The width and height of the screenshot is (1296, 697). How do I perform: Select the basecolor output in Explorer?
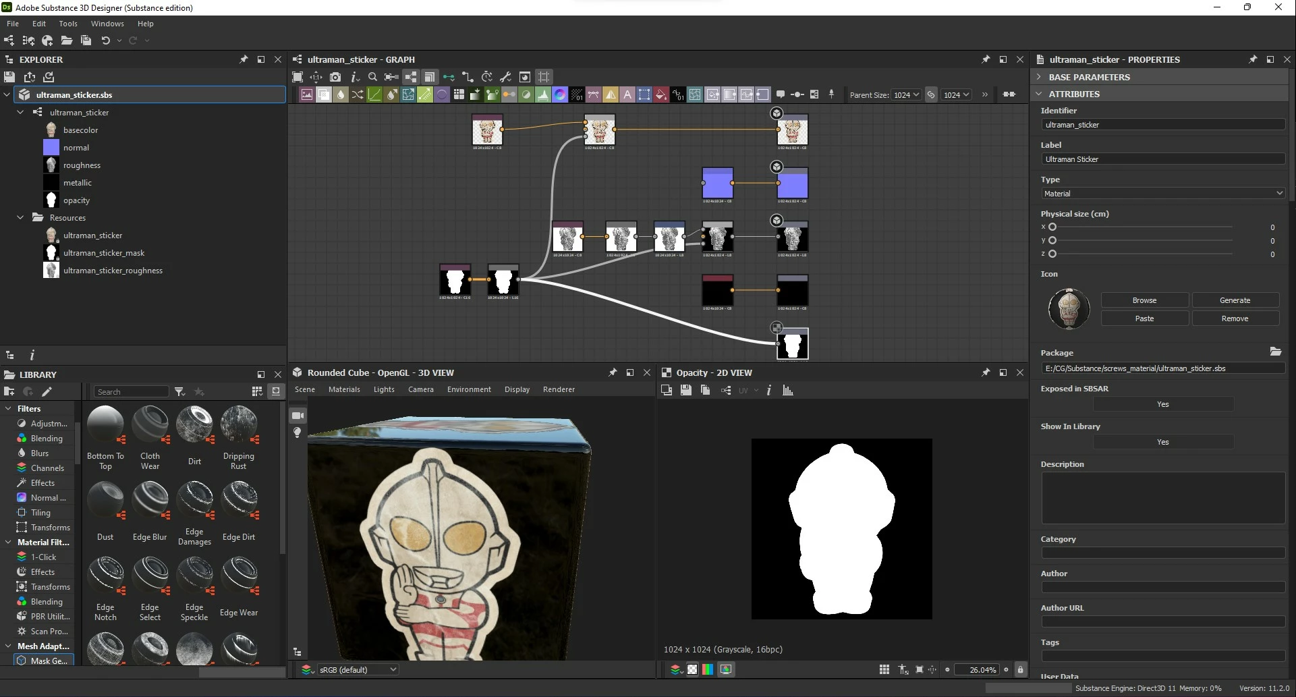pos(80,130)
